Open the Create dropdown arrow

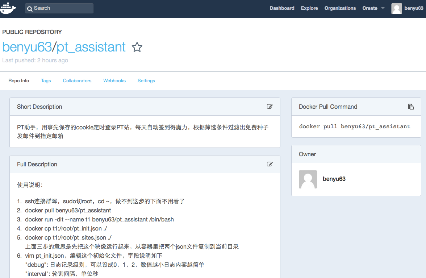tap(383, 8)
